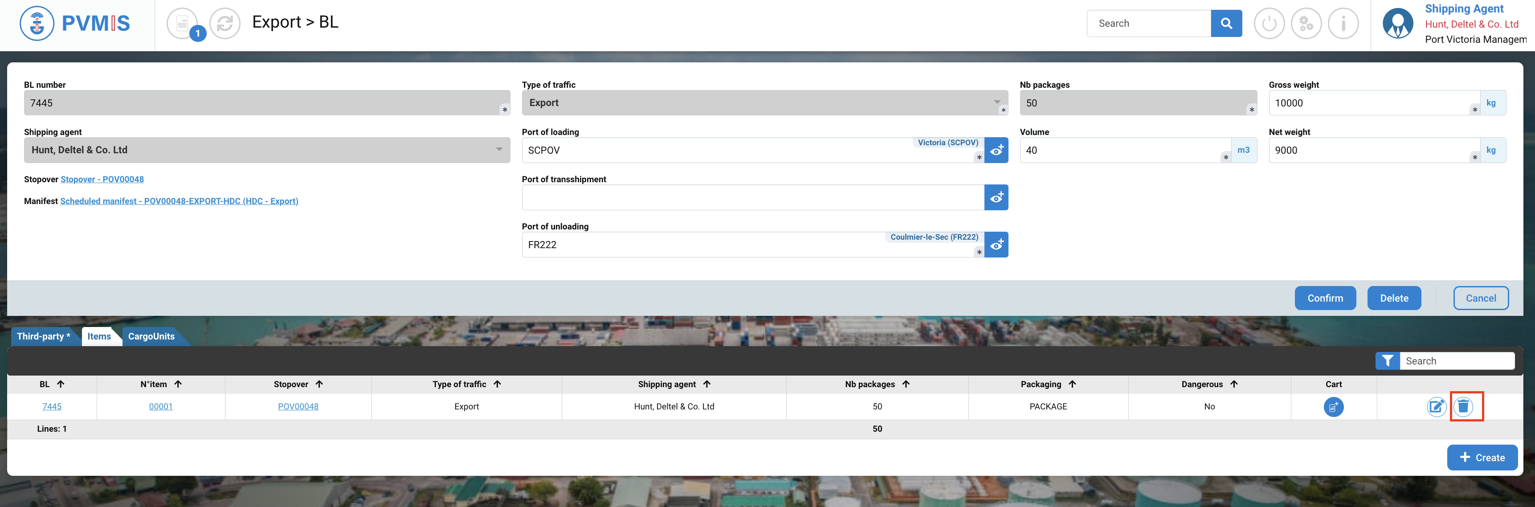Open Port of unloading lookup eye icon
1535x507 pixels.
click(x=996, y=245)
